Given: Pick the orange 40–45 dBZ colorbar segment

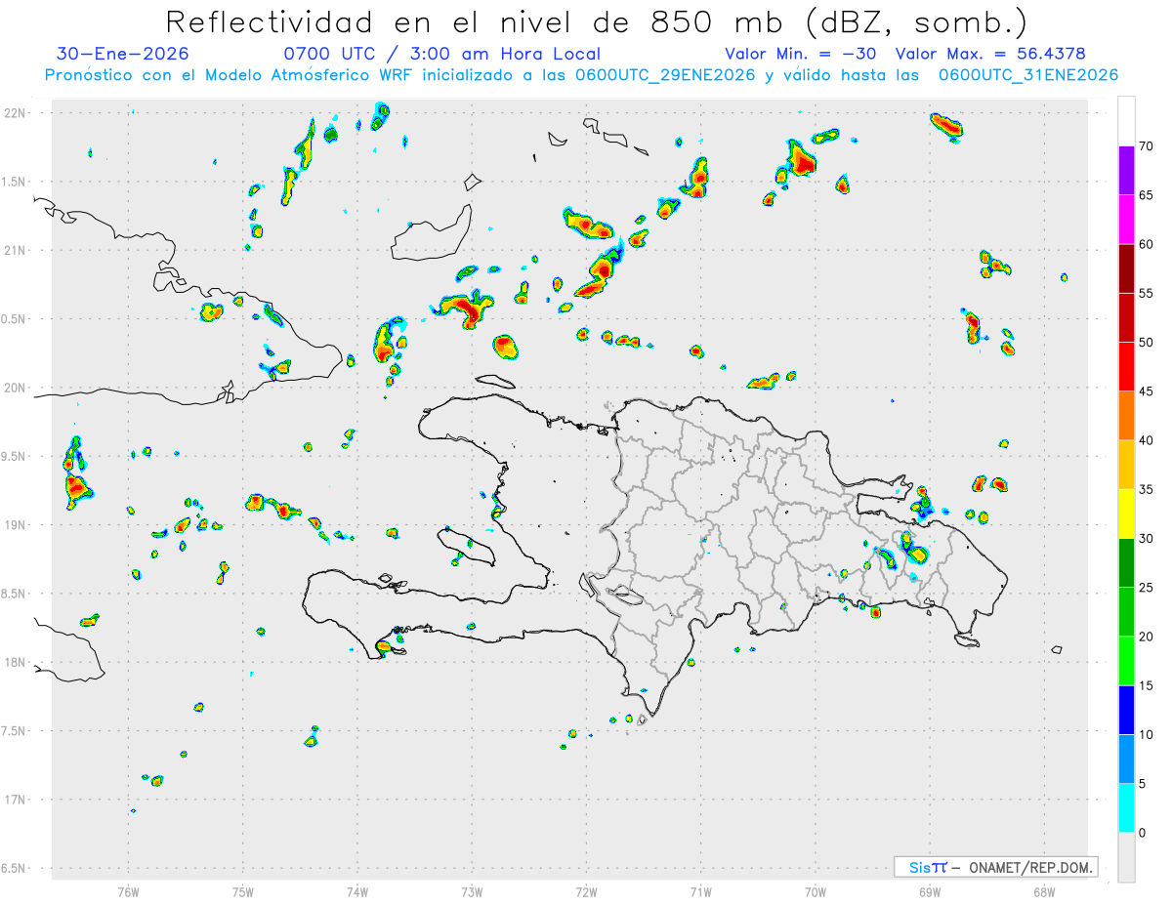Looking at the screenshot, I should tap(1126, 416).
